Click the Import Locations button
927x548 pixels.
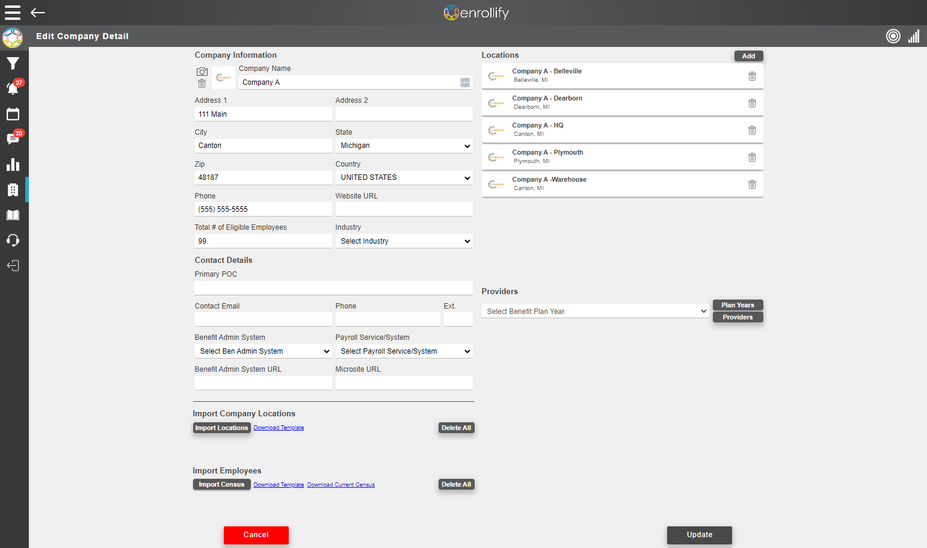(222, 428)
